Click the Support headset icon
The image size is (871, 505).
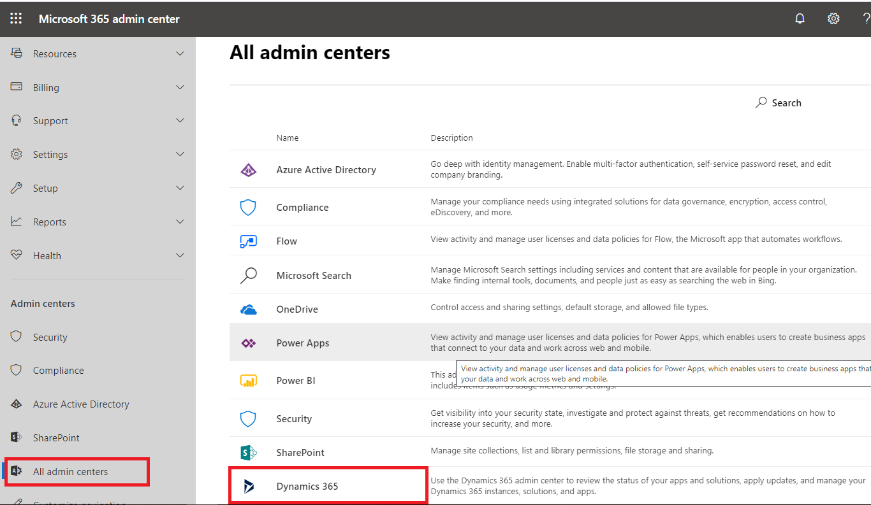[17, 120]
